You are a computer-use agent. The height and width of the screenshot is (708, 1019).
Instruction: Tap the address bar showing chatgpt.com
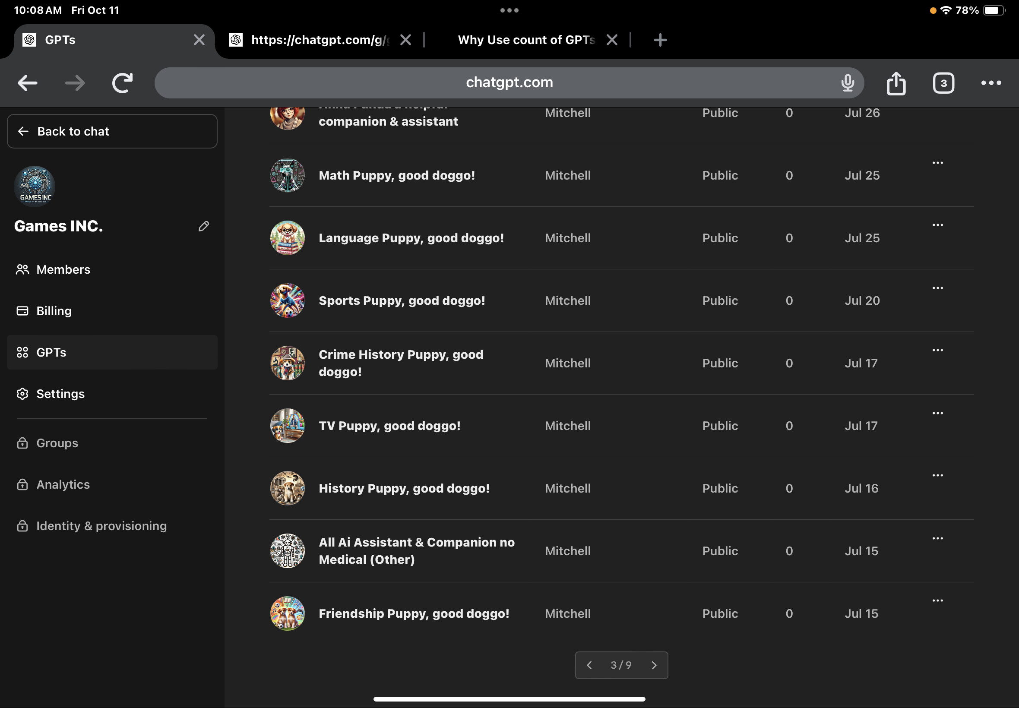pyautogui.click(x=509, y=82)
